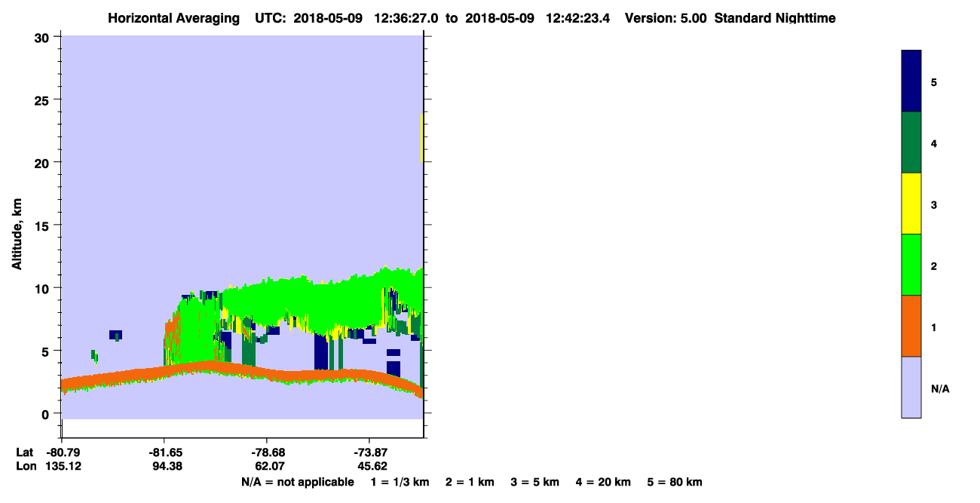Click the dark green level 4 legend swatch

click(x=911, y=143)
